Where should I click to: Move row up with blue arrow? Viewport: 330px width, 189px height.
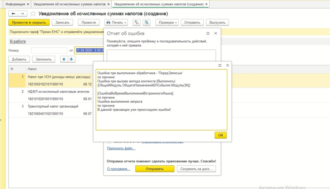point(64,59)
